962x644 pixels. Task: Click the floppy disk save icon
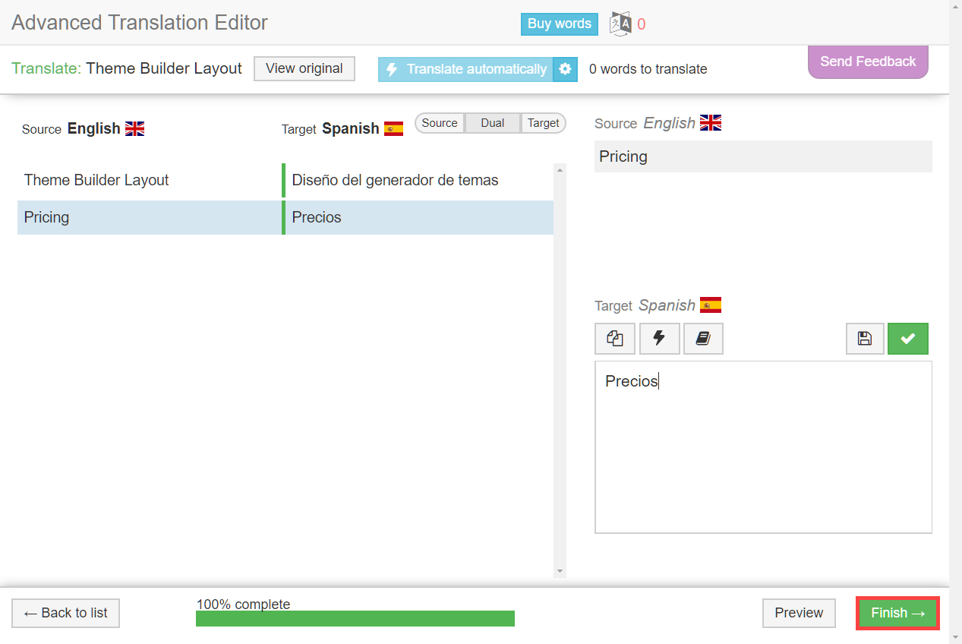pos(865,339)
